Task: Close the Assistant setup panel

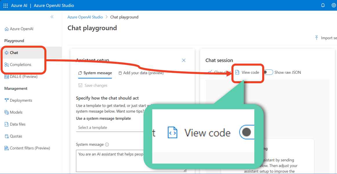Action: coord(184,60)
